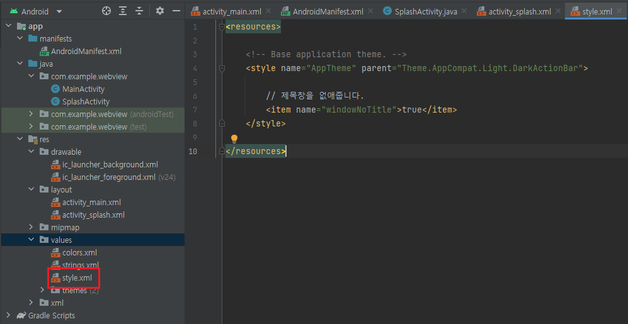This screenshot has height=324, width=628.
Task: Close the AndroidManifest.xml tab
Action: (370, 11)
